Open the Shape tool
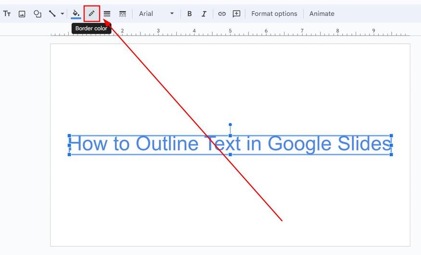 tap(37, 14)
